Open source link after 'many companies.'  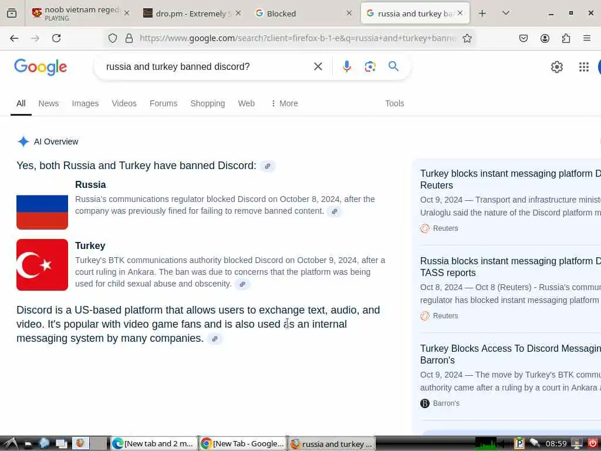[x=215, y=339]
